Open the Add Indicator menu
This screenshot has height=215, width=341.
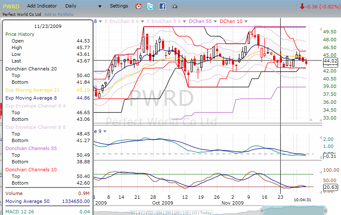[x=42, y=6]
